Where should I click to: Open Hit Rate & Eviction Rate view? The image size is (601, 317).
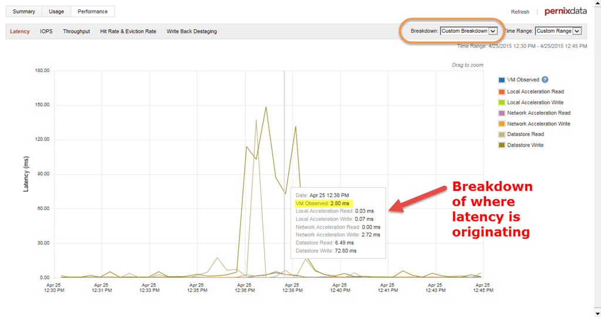tap(128, 32)
